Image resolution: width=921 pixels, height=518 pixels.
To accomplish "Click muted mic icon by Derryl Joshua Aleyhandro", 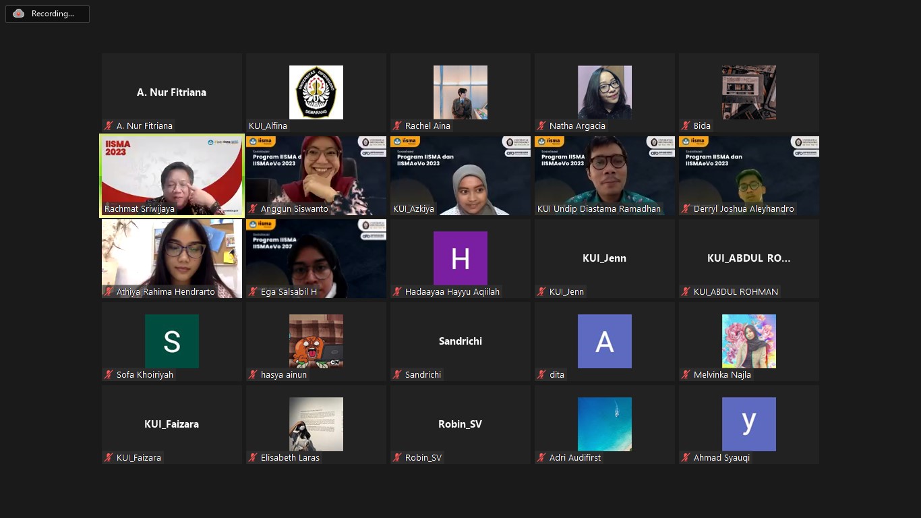I will [686, 209].
